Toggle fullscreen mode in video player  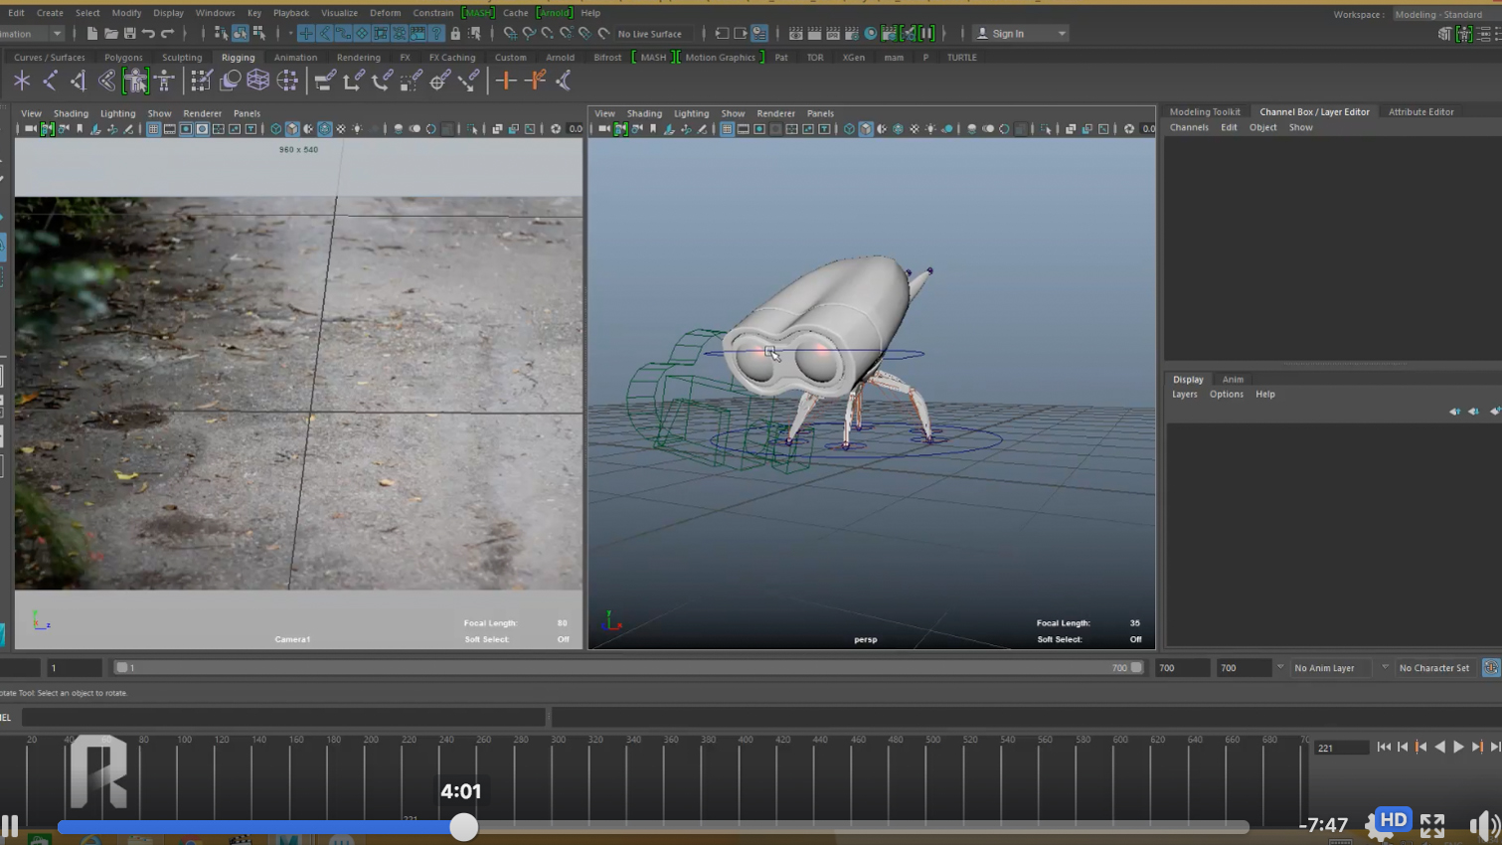pyautogui.click(x=1432, y=825)
